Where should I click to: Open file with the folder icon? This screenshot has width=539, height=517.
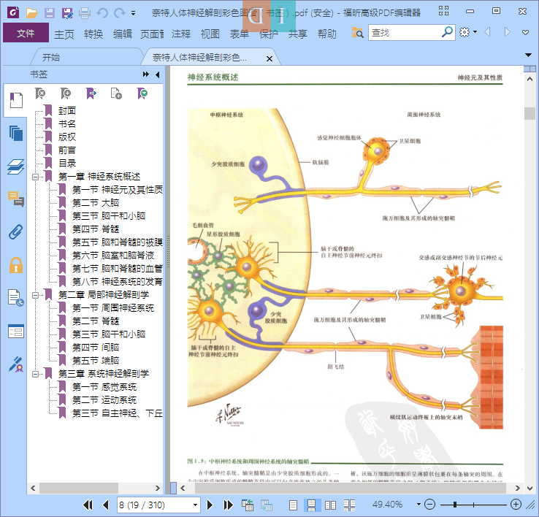31,13
